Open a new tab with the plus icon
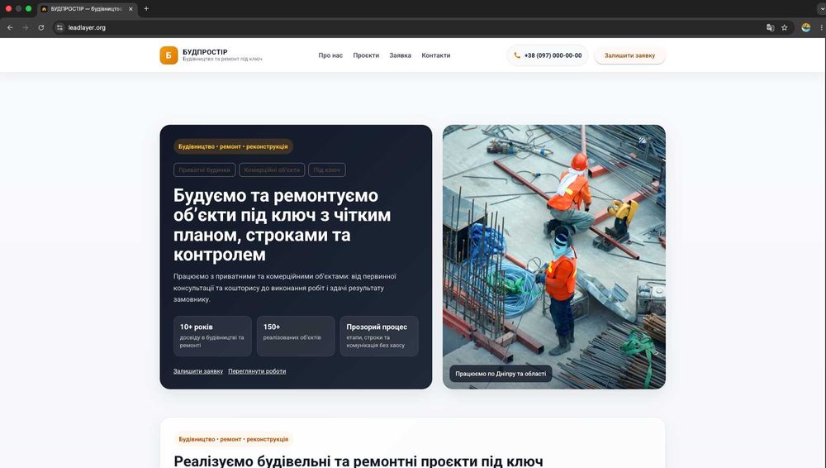 point(146,8)
